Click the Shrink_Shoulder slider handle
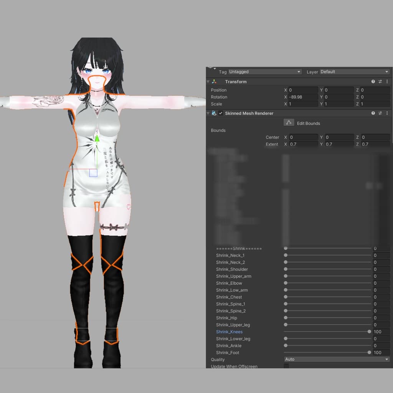Viewport: 393px width, 393px height. [286, 269]
